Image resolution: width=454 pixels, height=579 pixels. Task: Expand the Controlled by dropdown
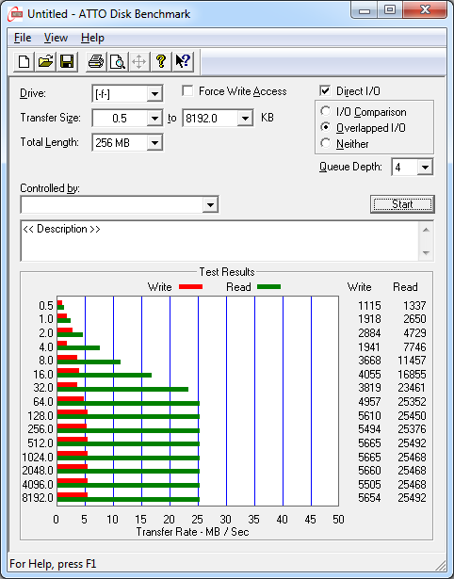(x=210, y=204)
